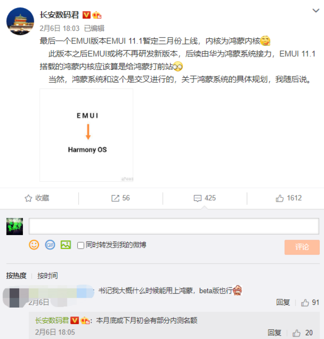Click the orange 评论 submit button
The height and width of the screenshot is (339, 324).
point(302,247)
